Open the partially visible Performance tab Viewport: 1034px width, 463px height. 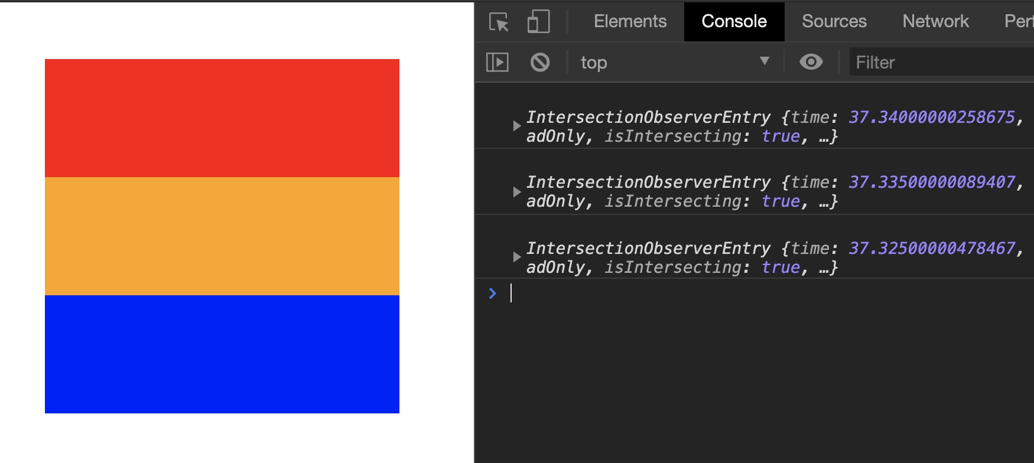1019,22
